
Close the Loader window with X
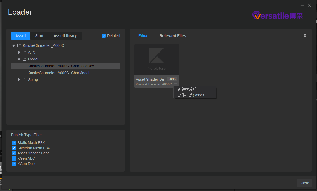pyautogui.click(x=309, y=5)
